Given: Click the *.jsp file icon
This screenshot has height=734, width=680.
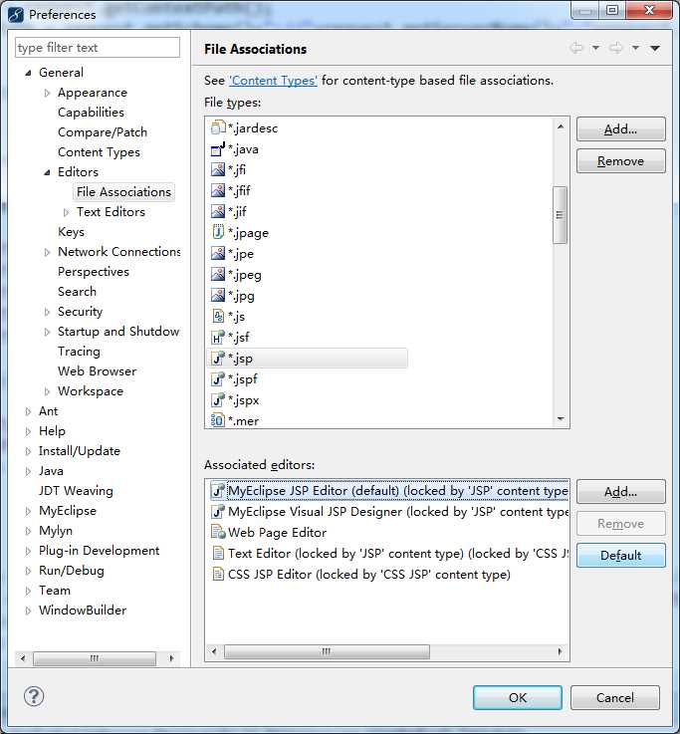Looking at the screenshot, I should click(218, 359).
